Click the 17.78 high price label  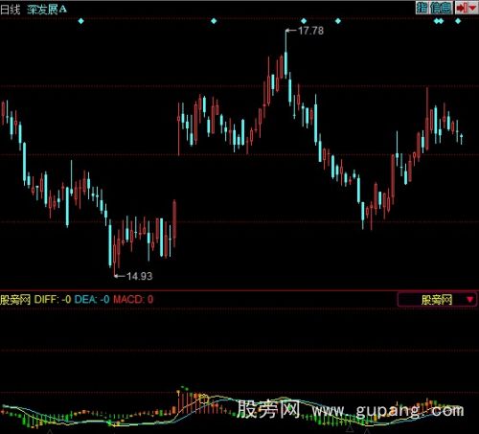tap(310, 31)
